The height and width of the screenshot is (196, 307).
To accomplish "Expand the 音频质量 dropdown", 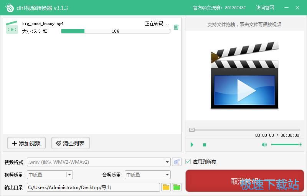I will pos(167,174).
